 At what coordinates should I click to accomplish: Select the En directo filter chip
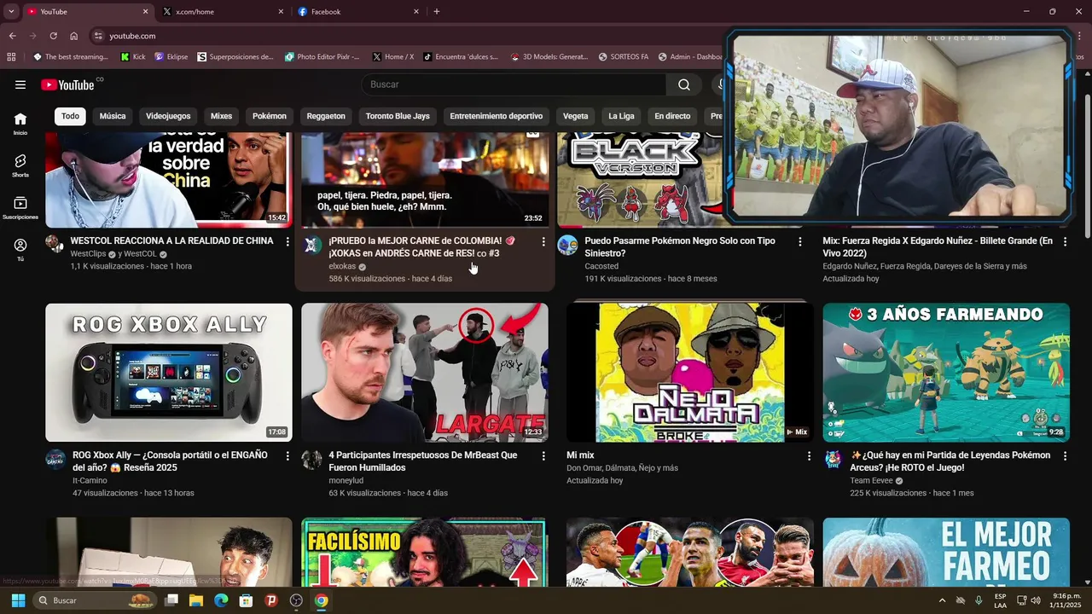(672, 116)
